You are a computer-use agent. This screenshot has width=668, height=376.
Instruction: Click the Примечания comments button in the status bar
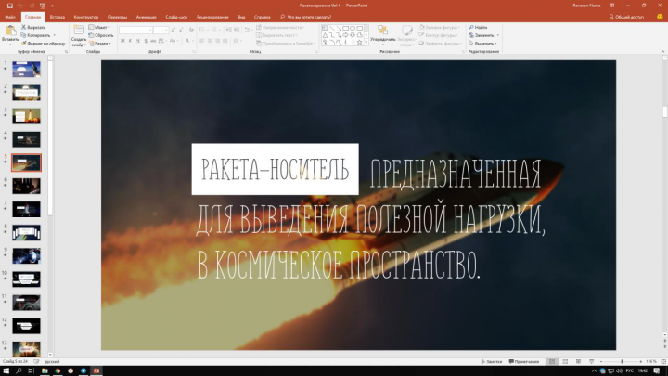(524, 361)
